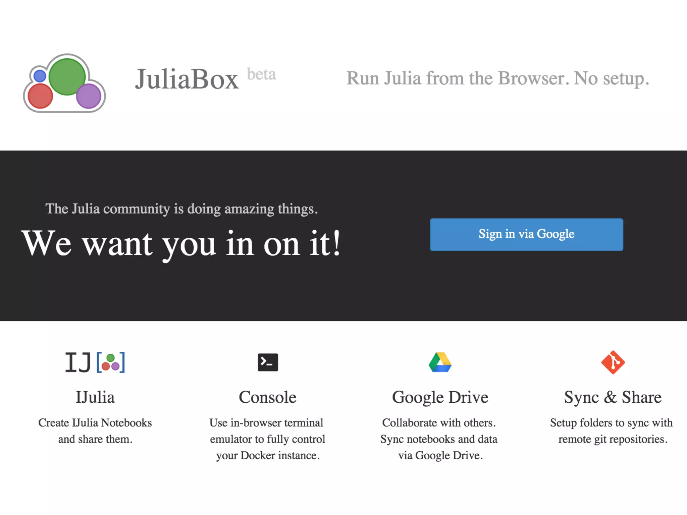The image size is (687, 515).
Task: Click the JuliaBox title text
Action: (187, 79)
